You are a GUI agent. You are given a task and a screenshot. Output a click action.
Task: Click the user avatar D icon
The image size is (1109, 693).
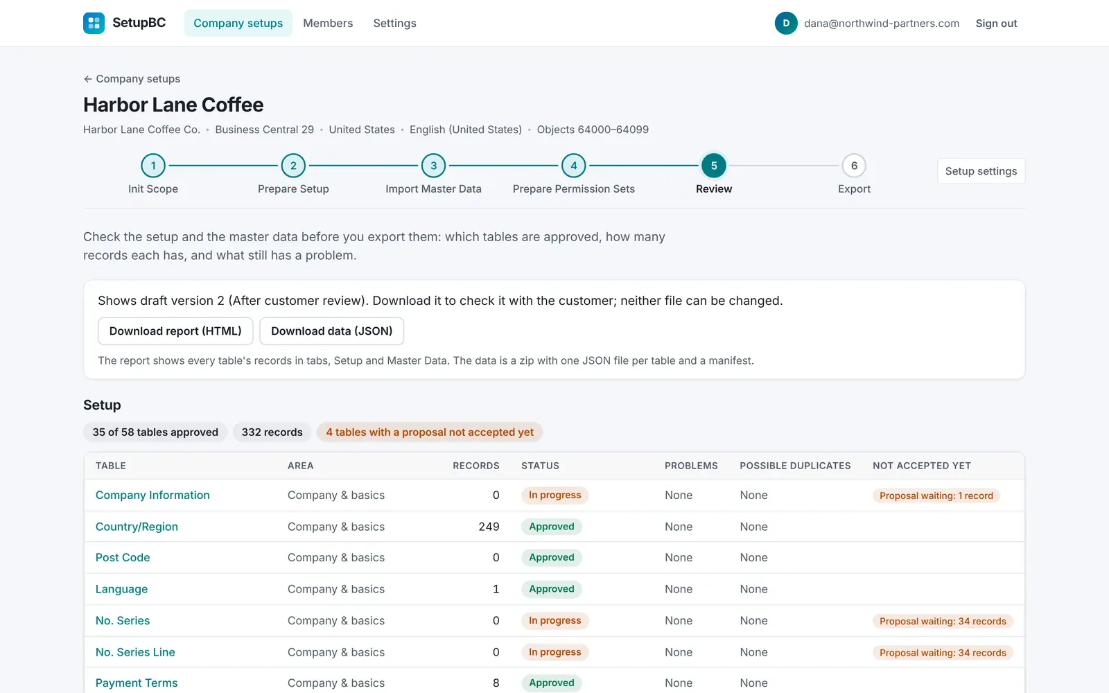(x=786, y=23)
